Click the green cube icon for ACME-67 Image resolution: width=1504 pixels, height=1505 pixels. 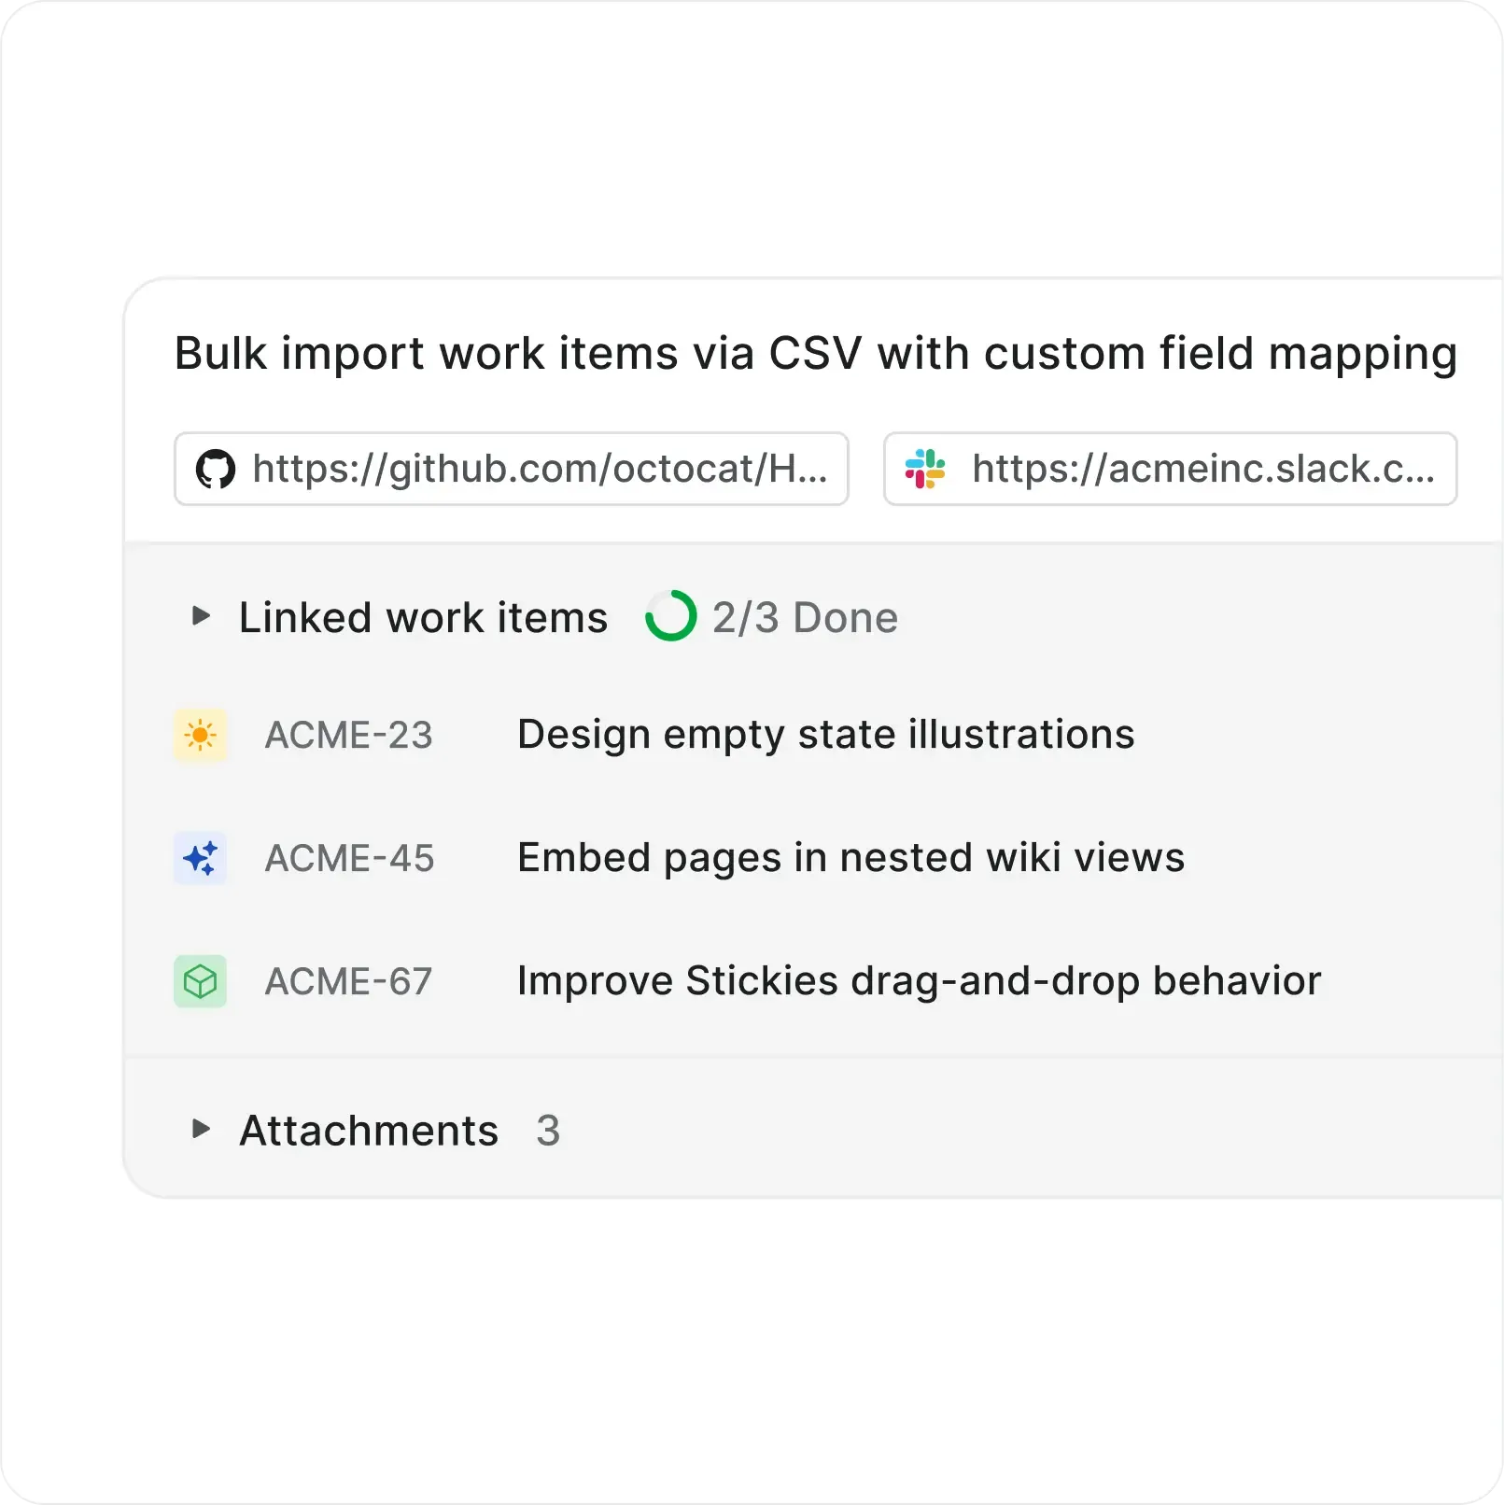point(201,981)
